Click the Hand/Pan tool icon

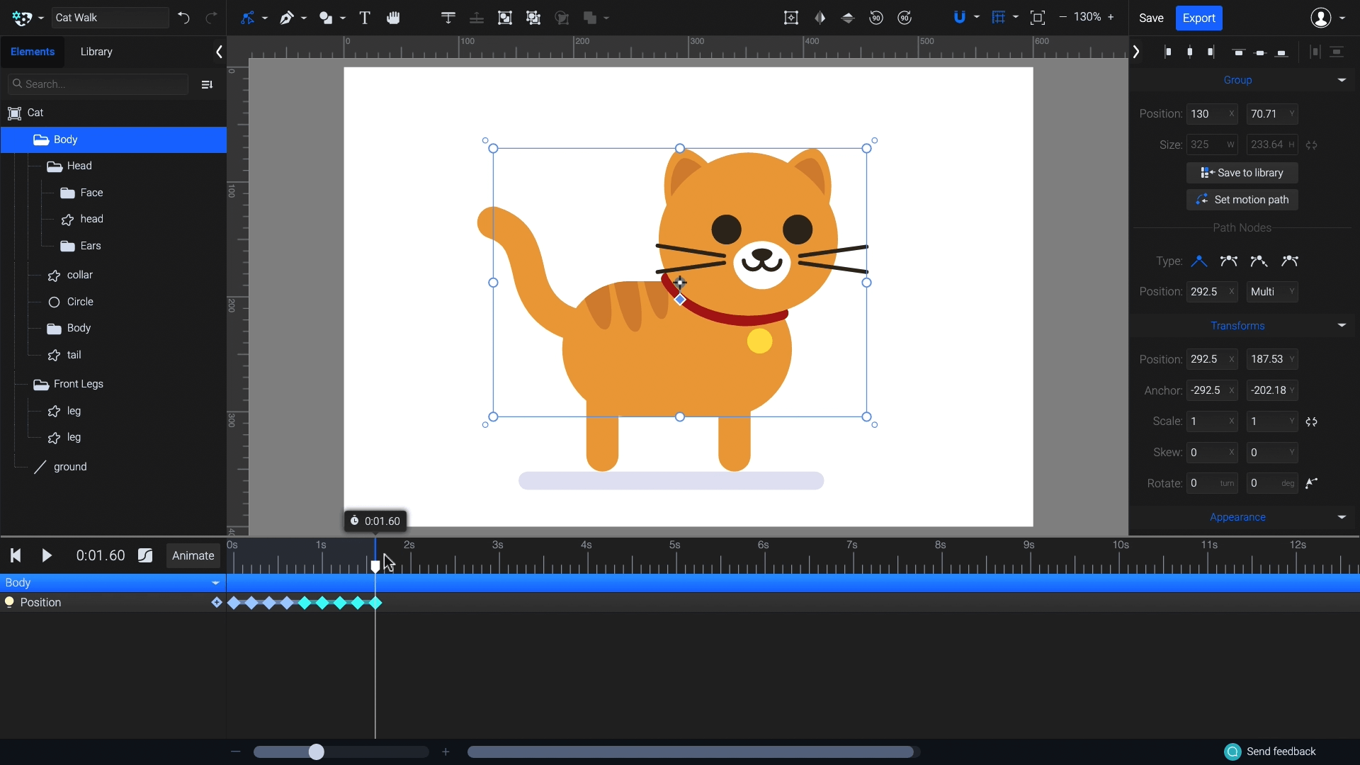coord(392,18)
